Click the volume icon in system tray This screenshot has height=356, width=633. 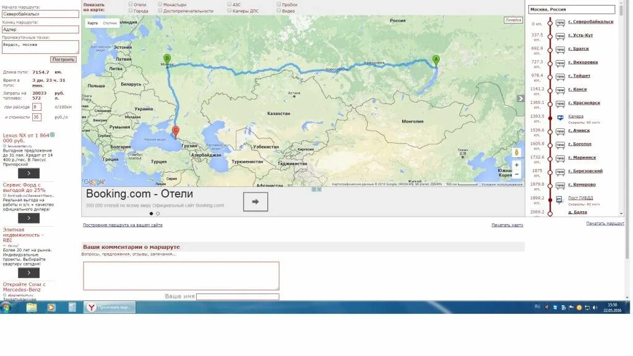click(x=595, y=308)
